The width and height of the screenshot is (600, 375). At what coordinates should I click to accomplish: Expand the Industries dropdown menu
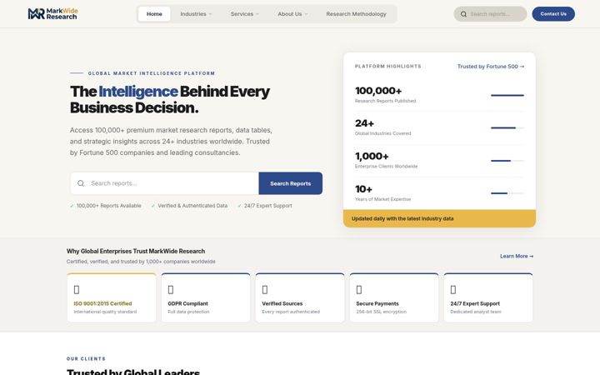[196, 14]
